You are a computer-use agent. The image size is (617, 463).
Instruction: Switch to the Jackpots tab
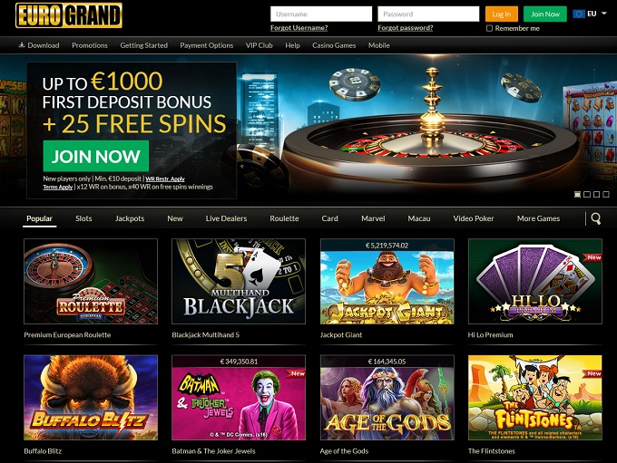130,218
